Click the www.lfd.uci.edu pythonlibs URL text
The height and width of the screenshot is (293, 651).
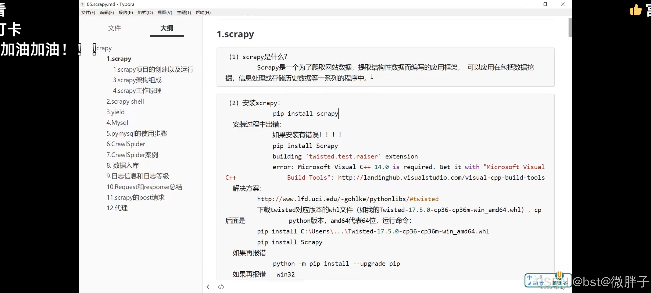click(348, 199)
